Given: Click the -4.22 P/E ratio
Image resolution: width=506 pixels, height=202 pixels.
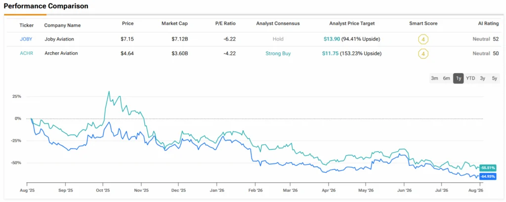Looking at the screenshot, I should 229,53.
